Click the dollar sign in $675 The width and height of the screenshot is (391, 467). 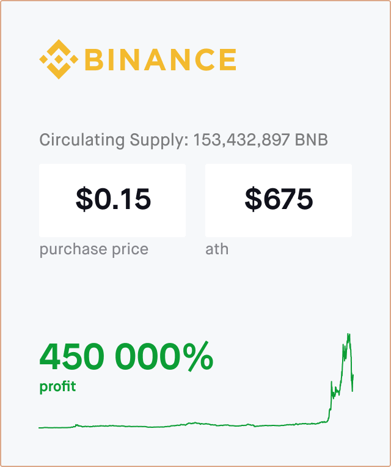pyautogui.click(x=253, y=199)
